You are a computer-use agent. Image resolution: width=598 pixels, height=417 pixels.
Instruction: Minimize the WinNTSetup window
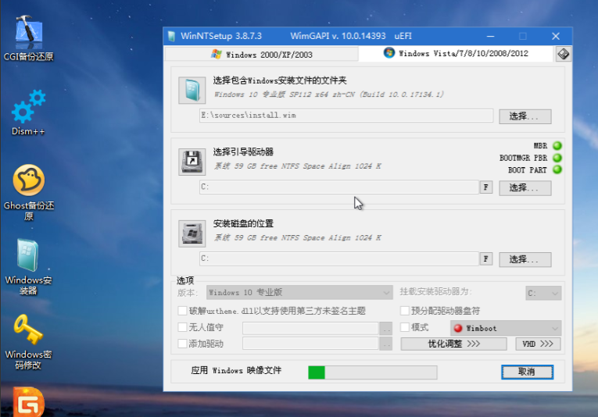[490, 36]
